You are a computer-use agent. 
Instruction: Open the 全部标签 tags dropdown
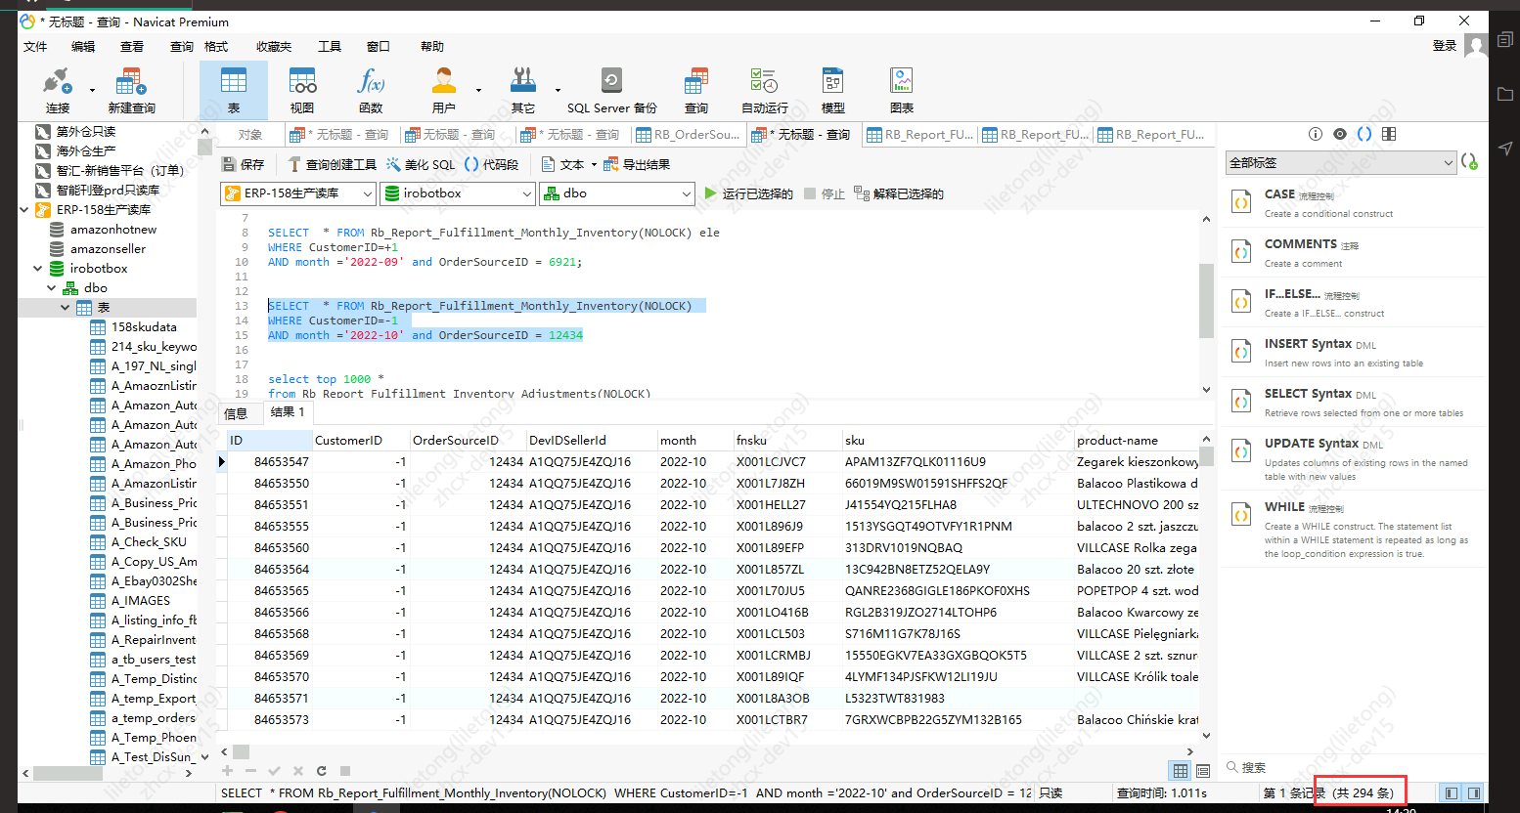tap(1341, 163)
